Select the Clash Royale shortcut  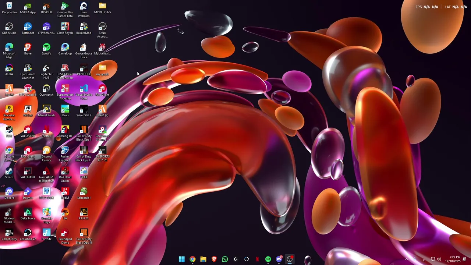click(x=65, y=29)
